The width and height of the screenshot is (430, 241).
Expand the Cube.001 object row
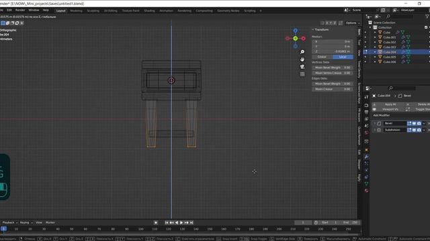point(375,37)
